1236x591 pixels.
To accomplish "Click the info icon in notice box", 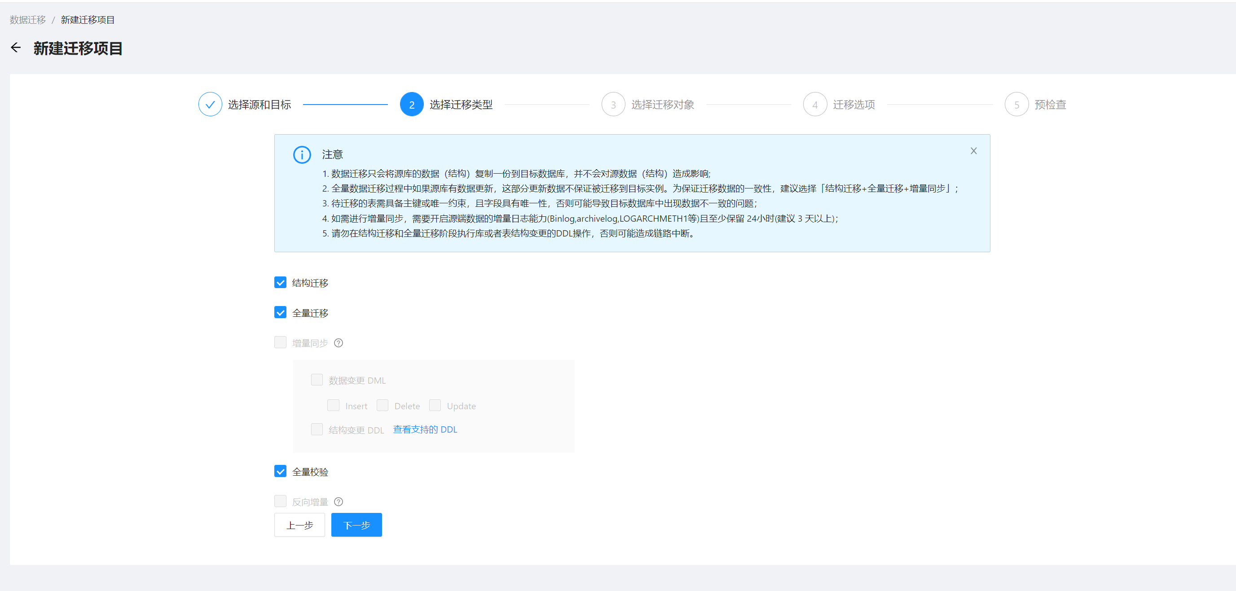I will pos(302,154).
